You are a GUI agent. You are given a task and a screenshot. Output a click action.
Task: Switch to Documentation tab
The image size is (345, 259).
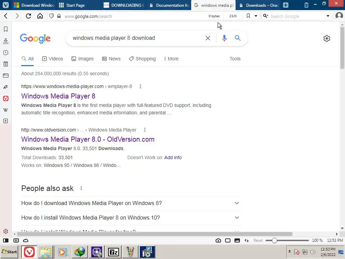[x=168, y=5]
